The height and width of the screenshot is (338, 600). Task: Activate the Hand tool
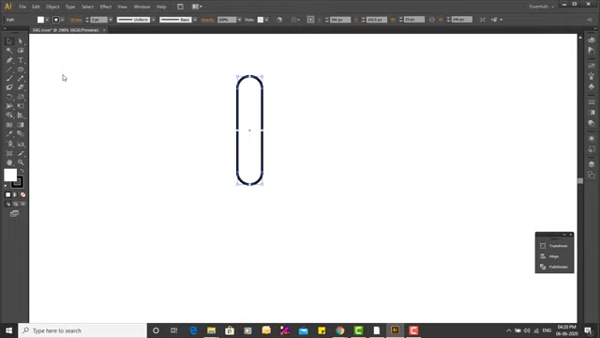click(x=9, y=162)
